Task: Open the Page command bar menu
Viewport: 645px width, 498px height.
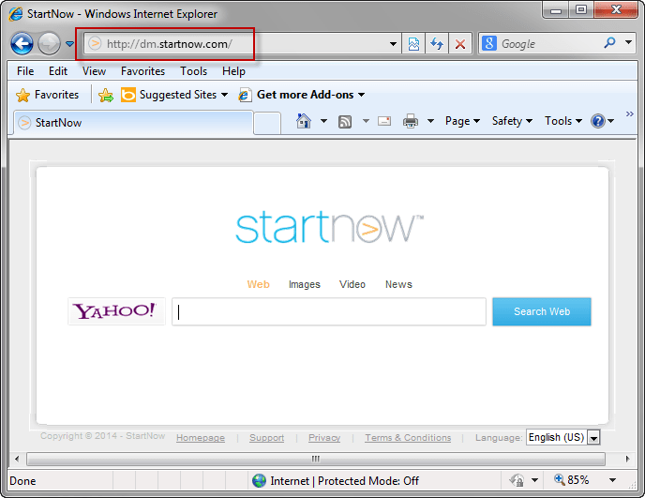Action: tap(462, 121)
